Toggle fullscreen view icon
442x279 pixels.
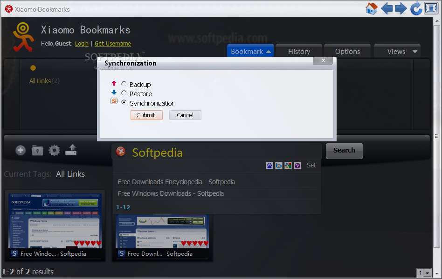(431, 8)
